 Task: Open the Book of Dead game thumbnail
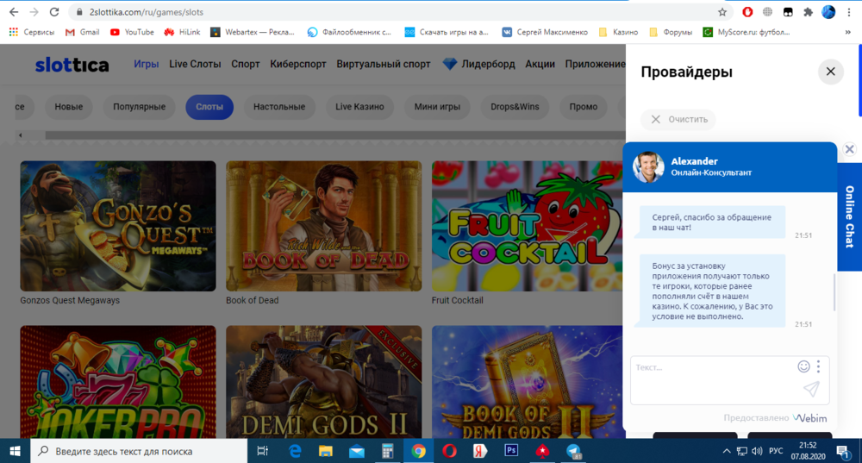coord(324,226)
